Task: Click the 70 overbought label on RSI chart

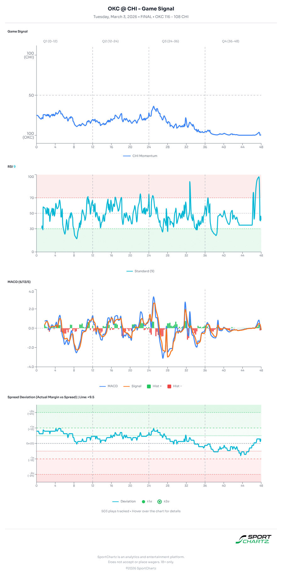Action: 32,198
